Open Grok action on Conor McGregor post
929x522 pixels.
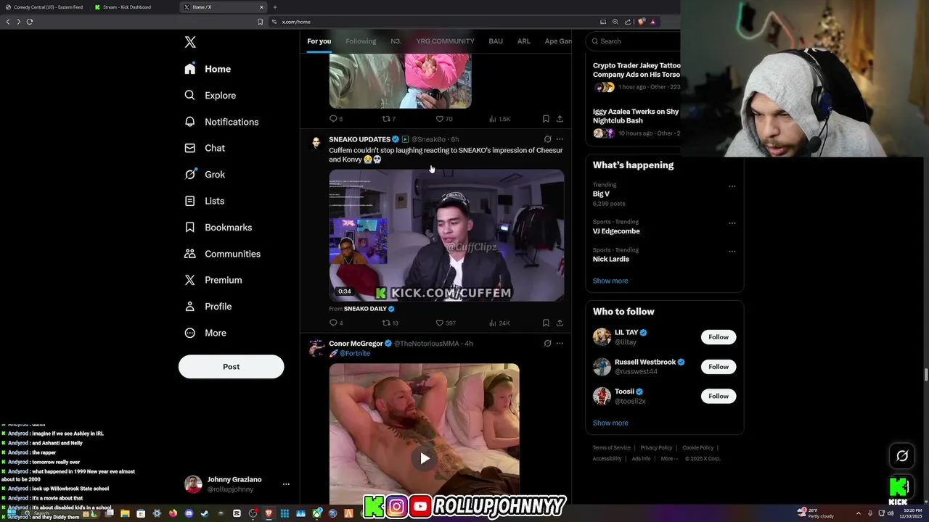(547, 344)
